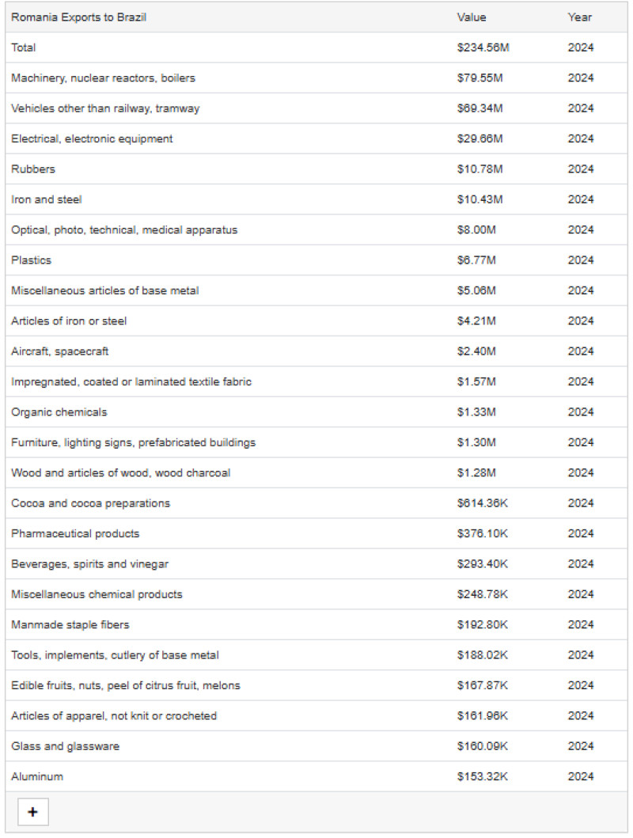Click the plus button to expand more rows
This screenshot has height=838, width=633.
(x=32, y=812)
